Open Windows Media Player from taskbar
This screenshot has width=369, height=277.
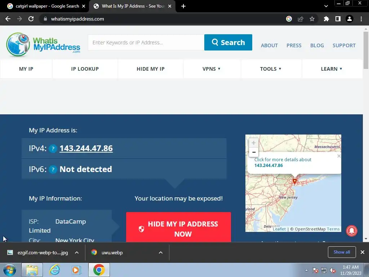pos(76,270)
